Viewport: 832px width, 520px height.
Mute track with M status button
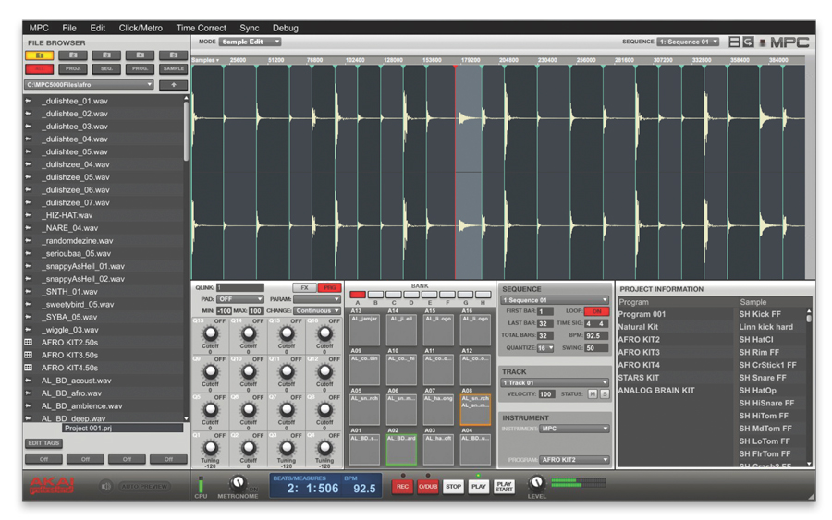pos(593,393)
